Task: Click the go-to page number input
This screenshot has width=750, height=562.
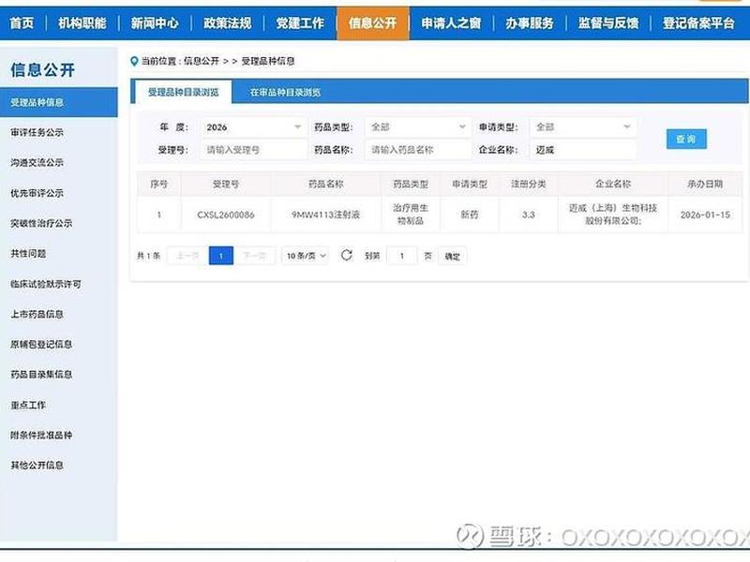Action: pyautogui.click(x=402, y=256)
